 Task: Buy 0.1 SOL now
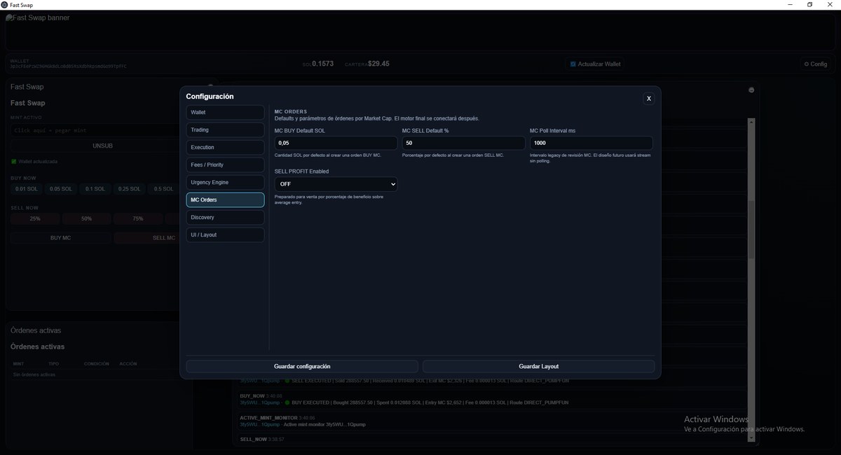click(95, 189)
